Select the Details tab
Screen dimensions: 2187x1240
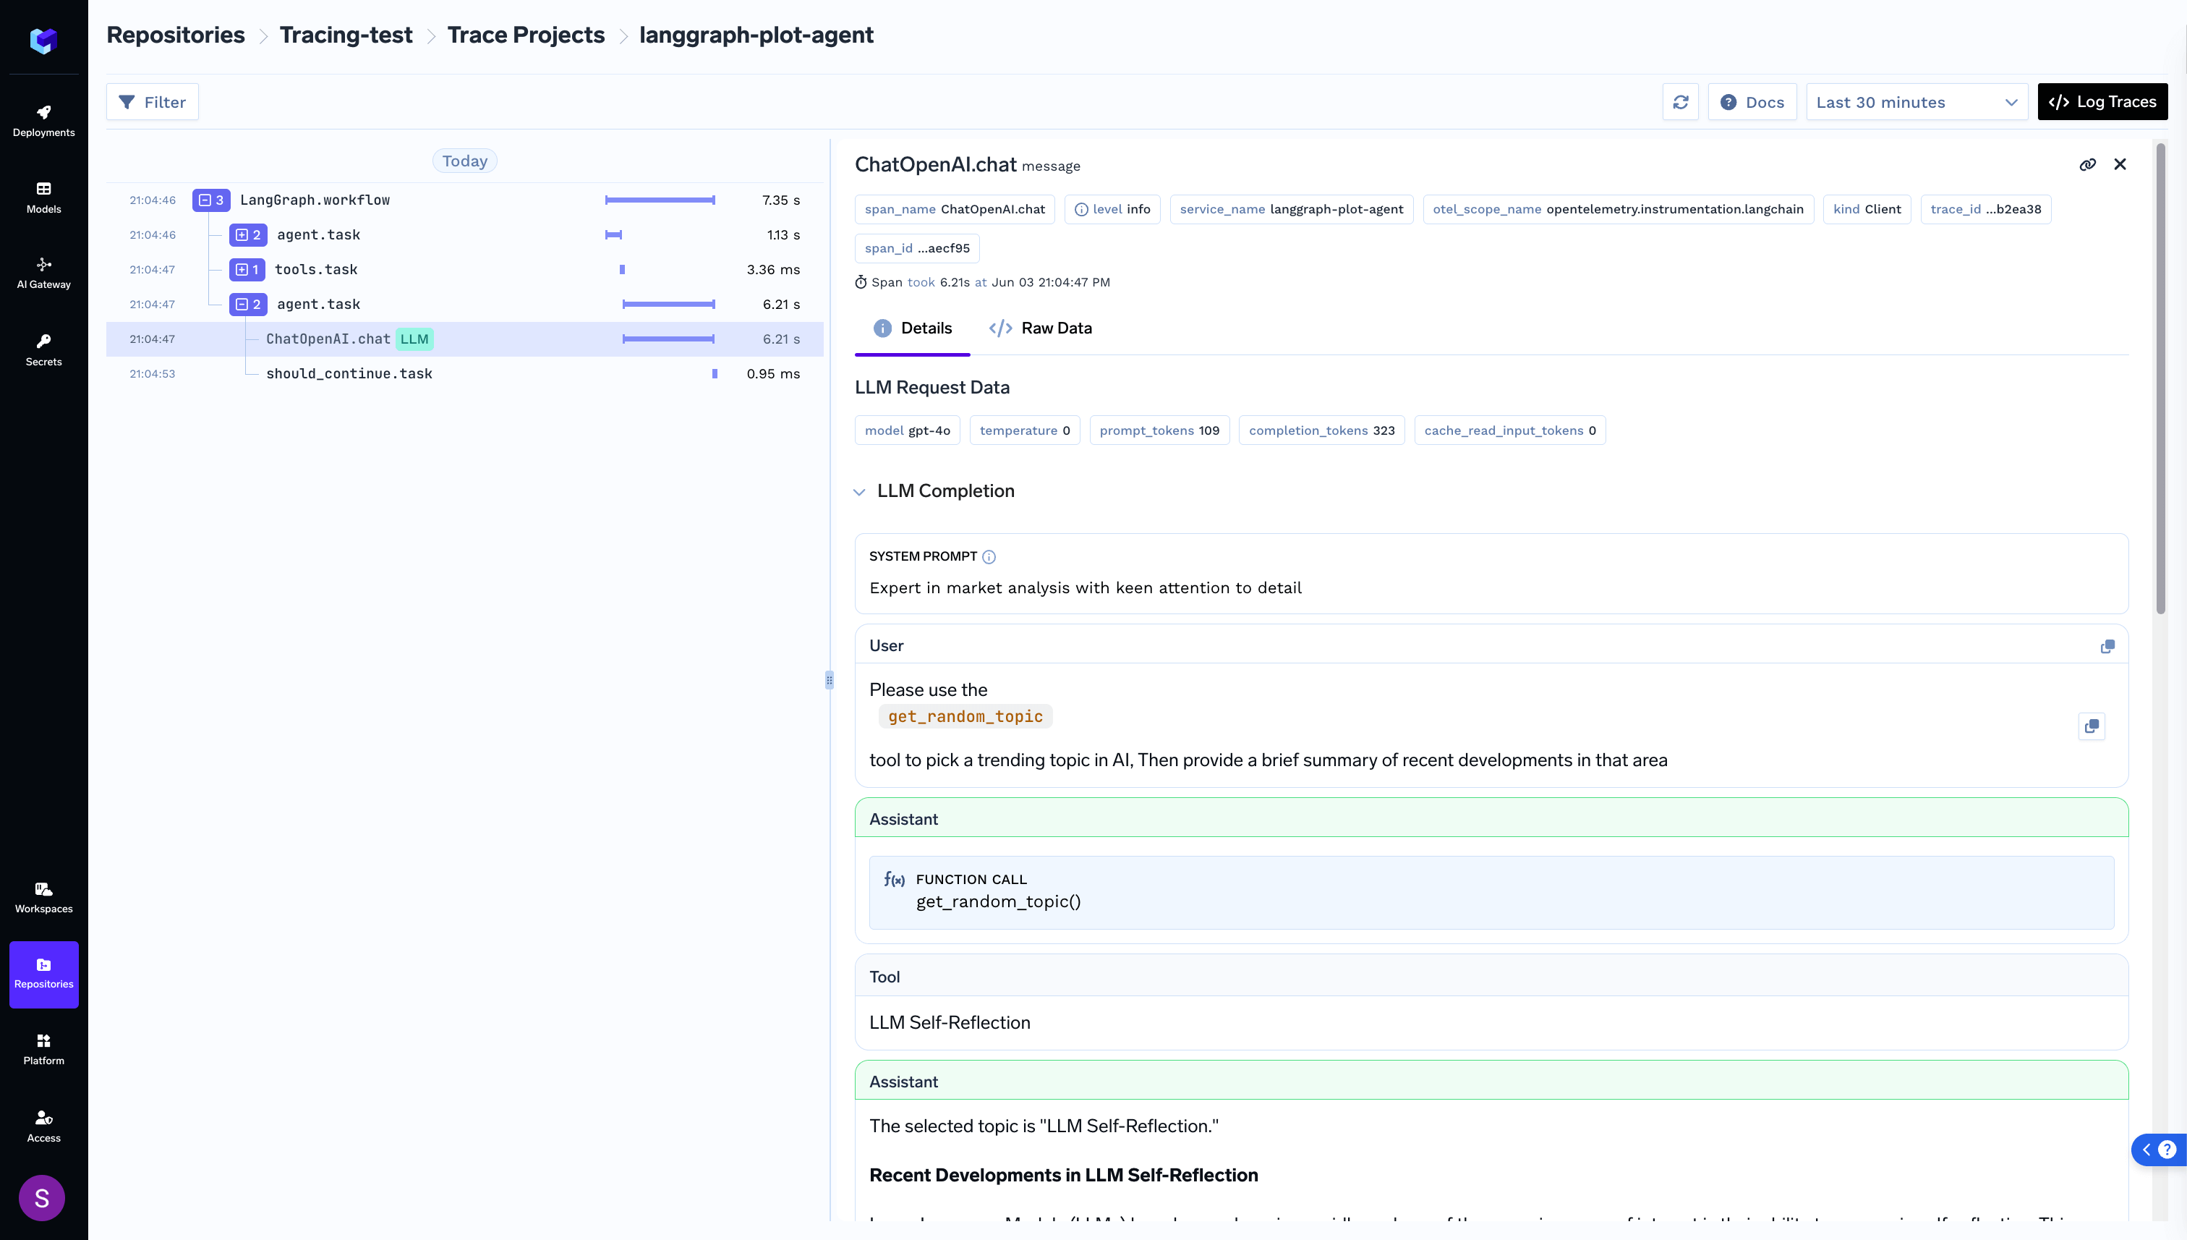[x=913, y=328]
